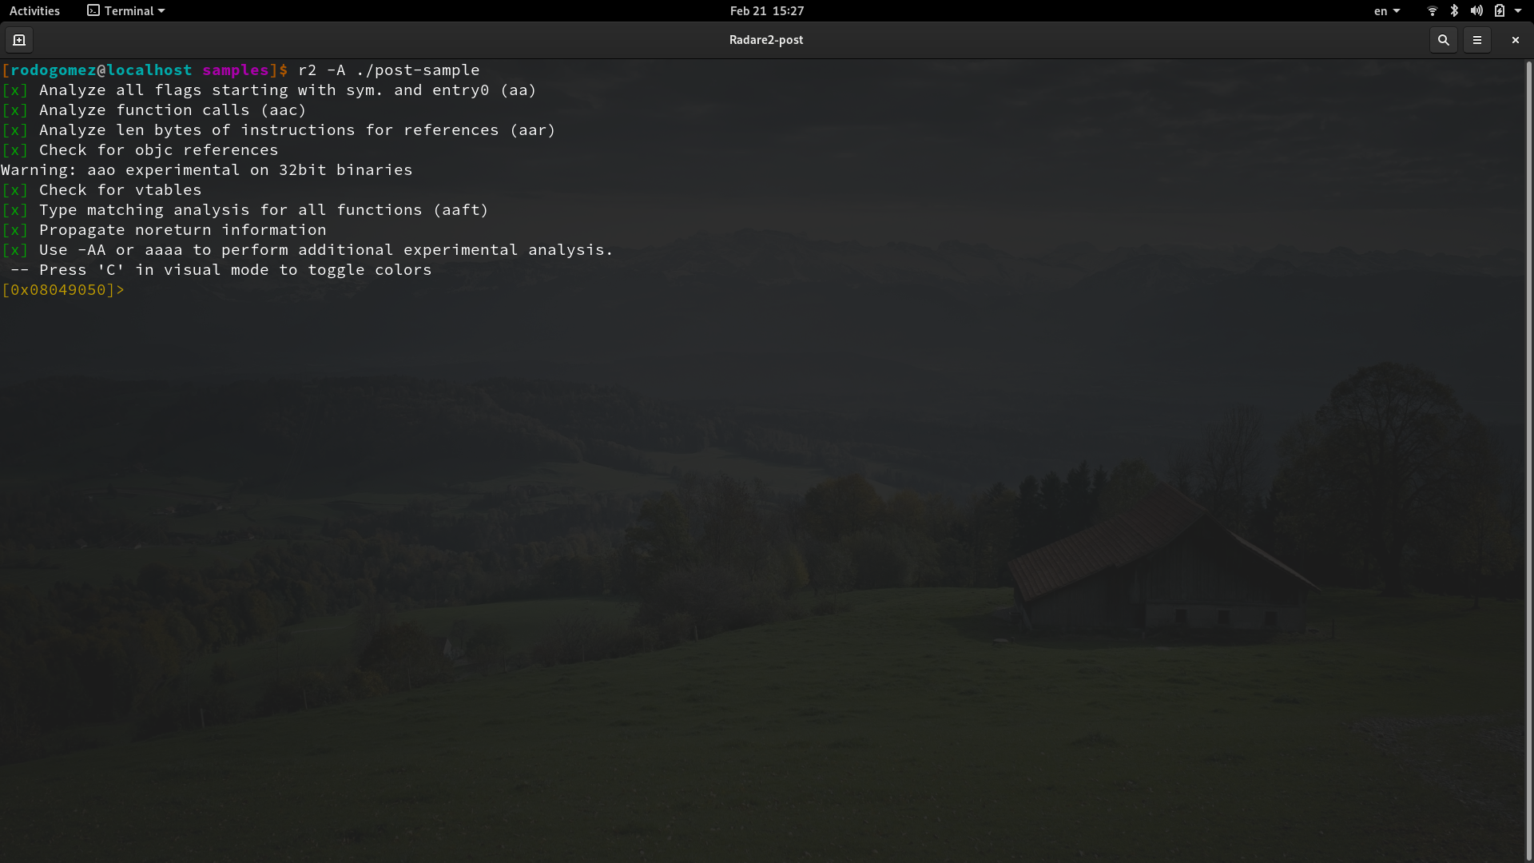The image size is (1534, 863).
Task: Expand the system menu arrow
Action: 1518,11
